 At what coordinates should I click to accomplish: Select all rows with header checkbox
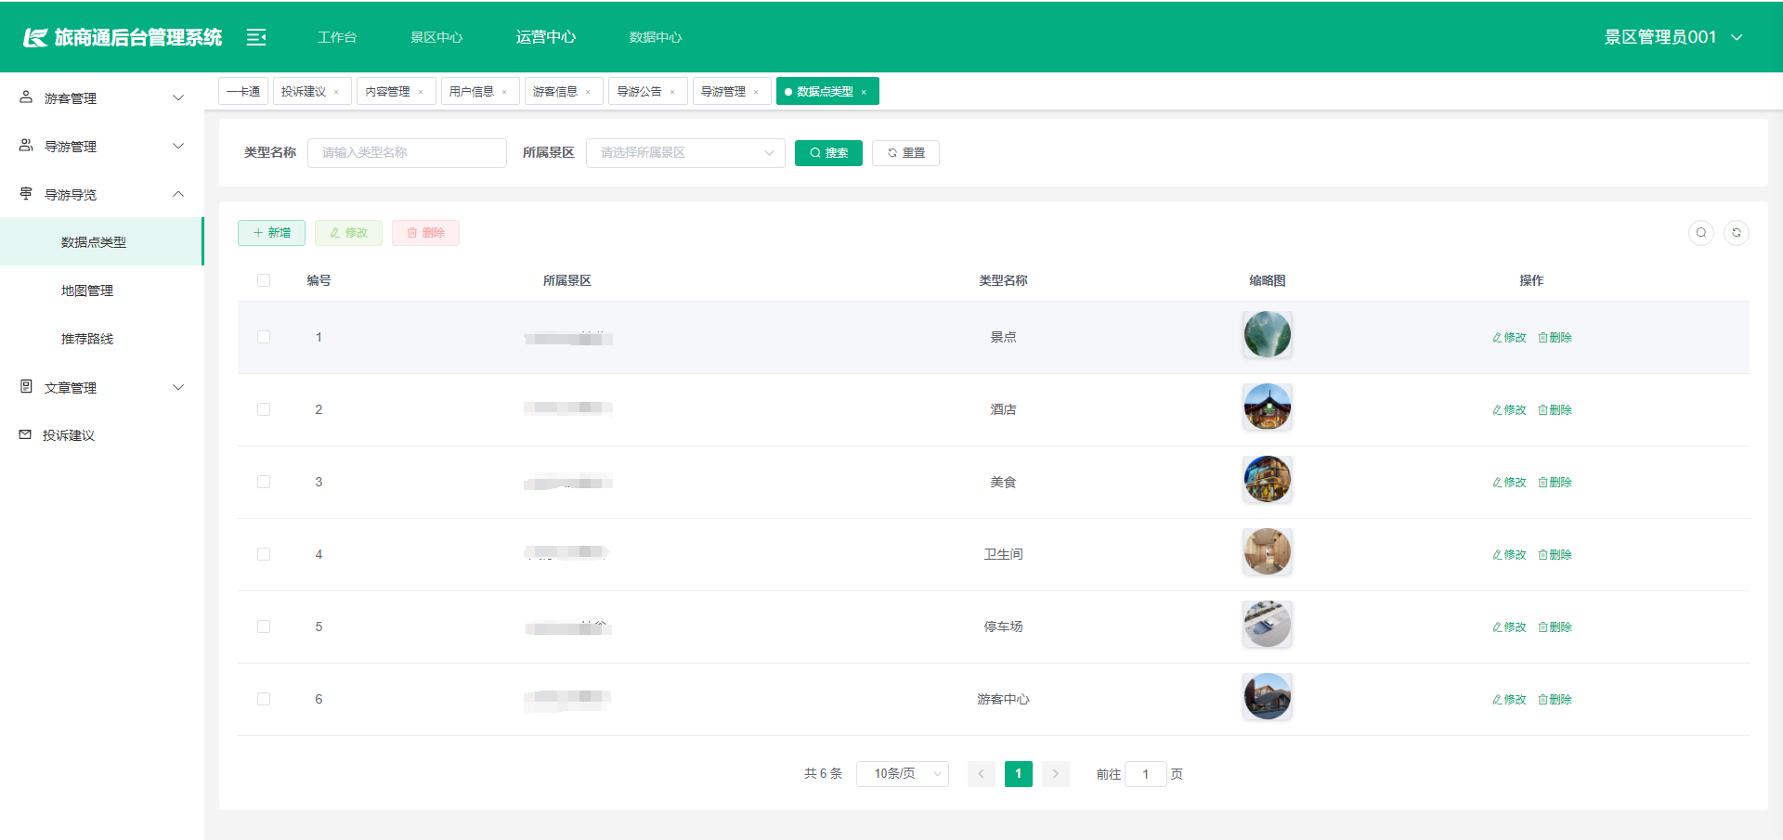[264, 280]
